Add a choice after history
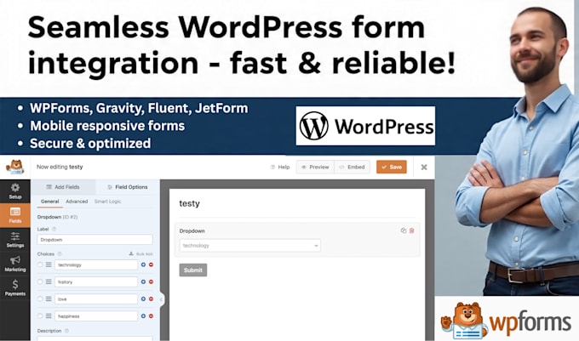Viewport: 579px width, 341px height. point(143,281)
